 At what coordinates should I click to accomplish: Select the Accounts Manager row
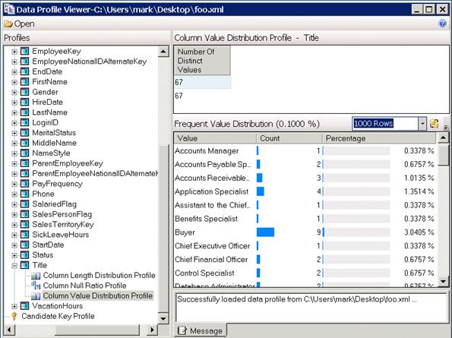click(305, 150)
